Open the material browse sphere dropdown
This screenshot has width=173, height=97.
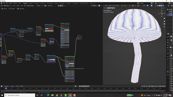tap(46, 6)
